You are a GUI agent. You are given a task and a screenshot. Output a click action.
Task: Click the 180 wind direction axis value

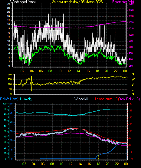click(10, 84)
